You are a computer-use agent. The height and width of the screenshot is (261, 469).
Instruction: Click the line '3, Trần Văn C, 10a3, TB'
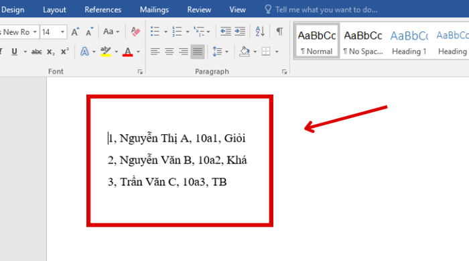point(167,182)
